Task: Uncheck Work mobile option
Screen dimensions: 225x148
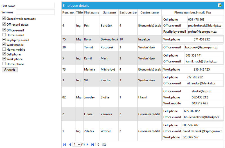Action: (4, 44)
